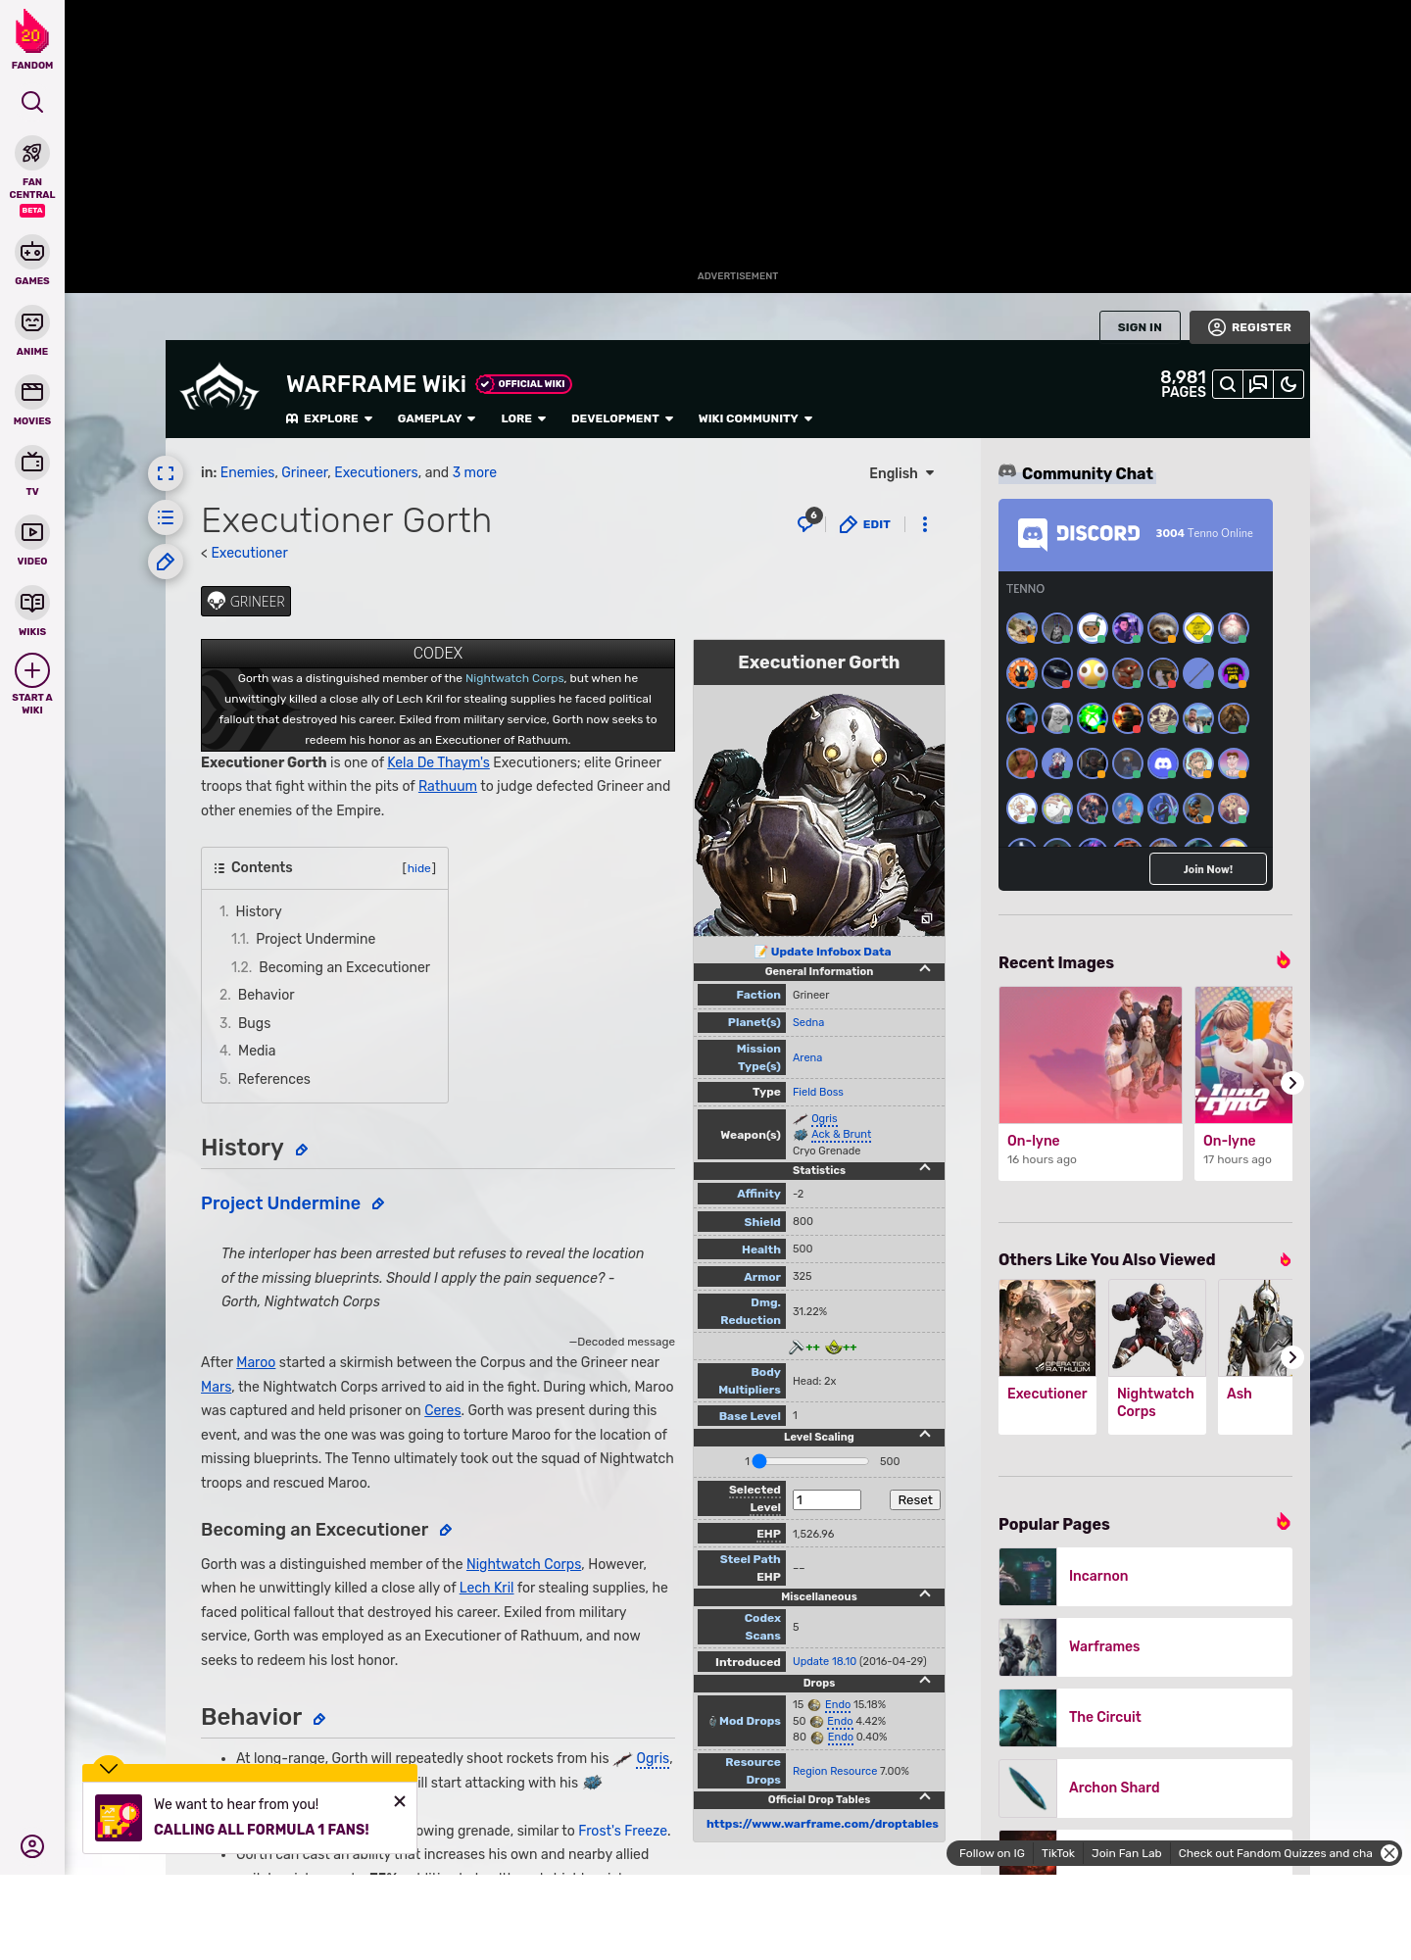Open the article comments bubble icon
Image resolution: width=1411 pixels, height=1960 pixels.
pos(807,522)
